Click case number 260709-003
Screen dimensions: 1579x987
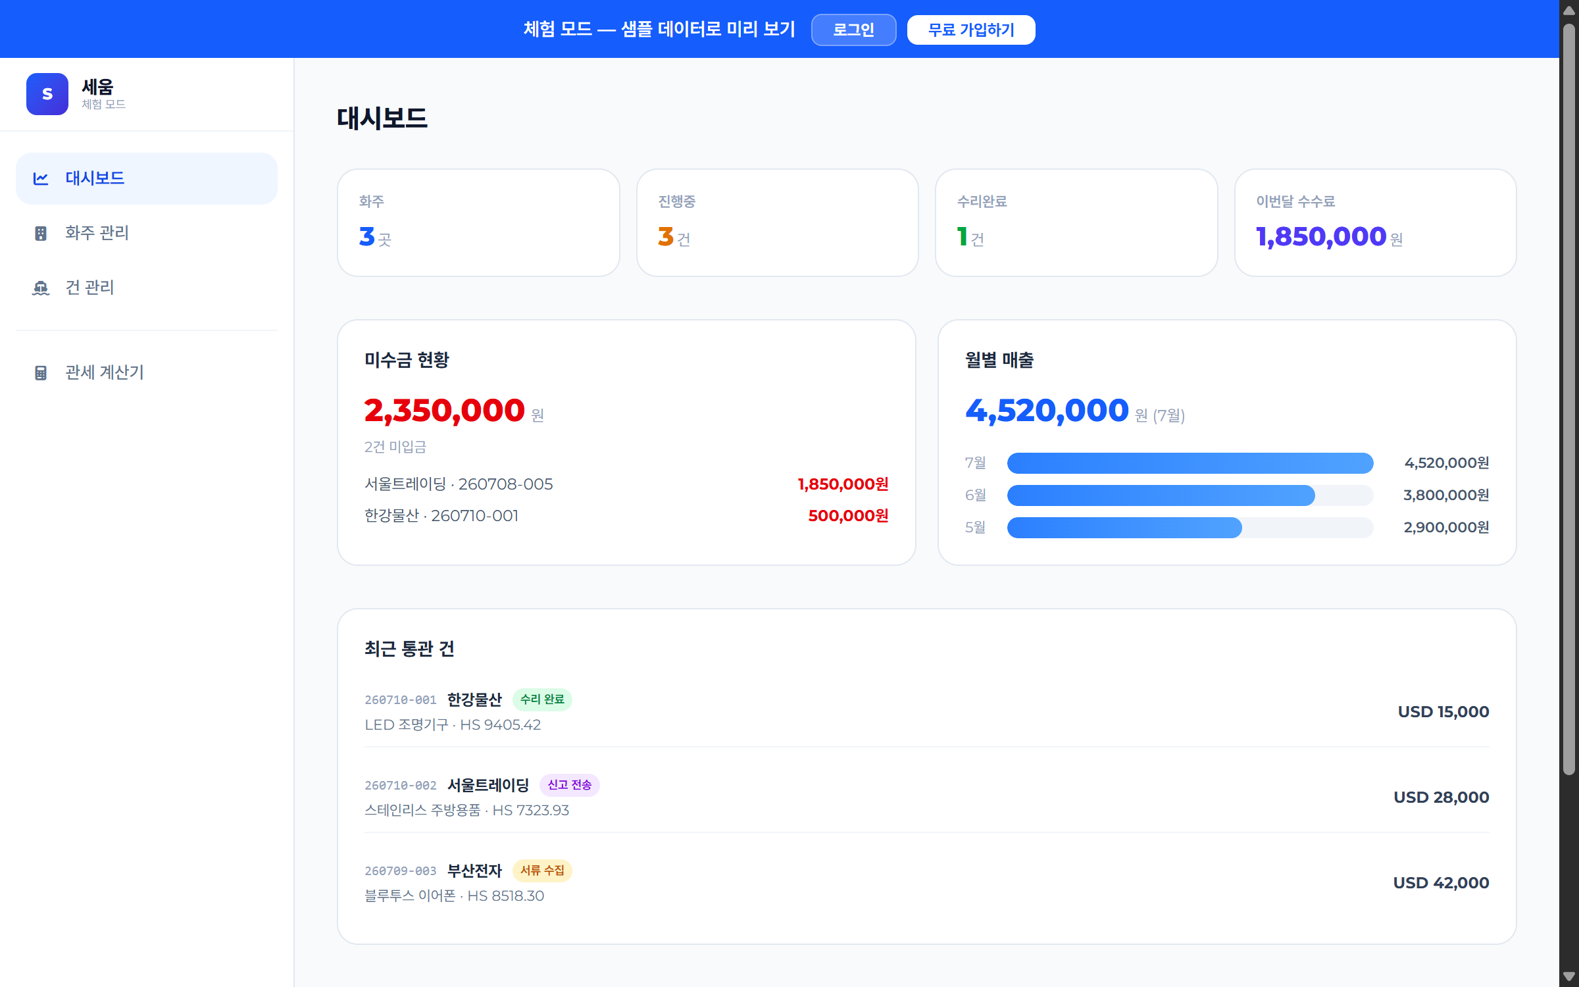(401, 871)
